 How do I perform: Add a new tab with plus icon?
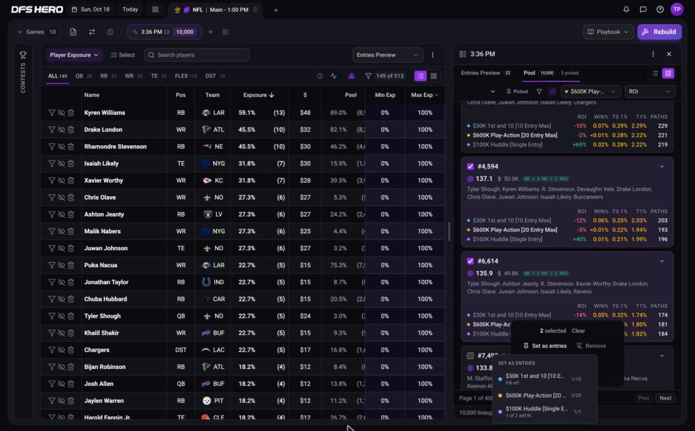pos(276,10)
